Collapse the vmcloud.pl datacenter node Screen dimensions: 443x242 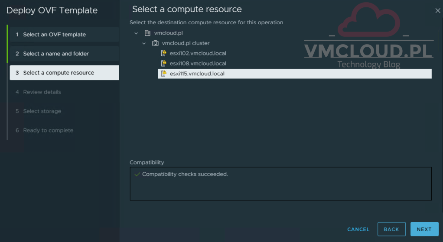pyautogui.click(x=136, y=33)
